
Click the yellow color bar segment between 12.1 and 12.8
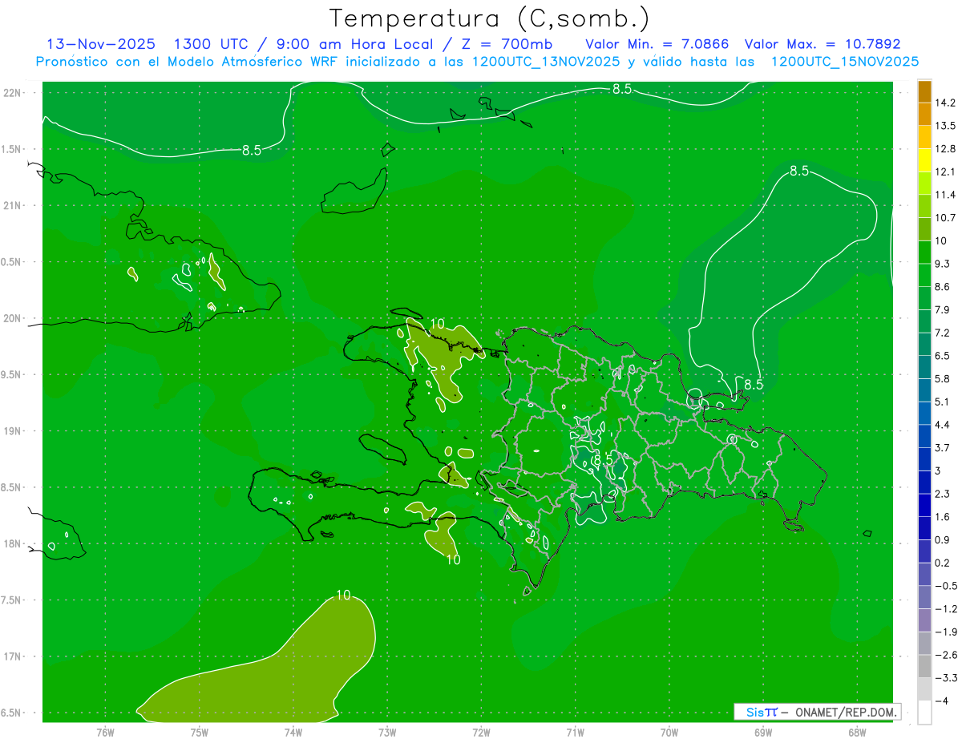click(x=924, y=160)
